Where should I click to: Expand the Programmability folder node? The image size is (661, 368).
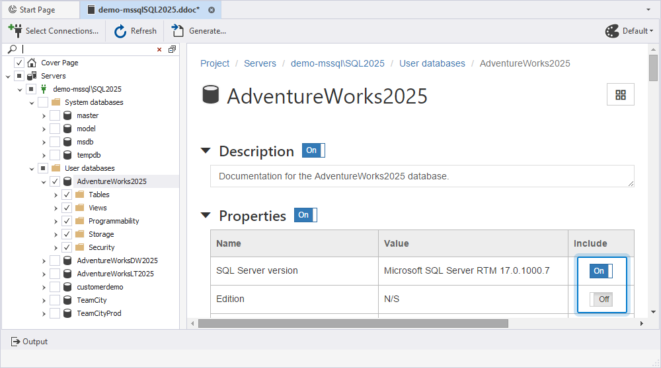point(56,221)
